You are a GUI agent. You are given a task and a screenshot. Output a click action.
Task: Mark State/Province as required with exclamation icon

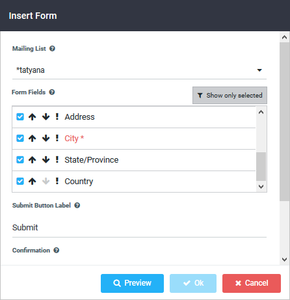point(57,159)
